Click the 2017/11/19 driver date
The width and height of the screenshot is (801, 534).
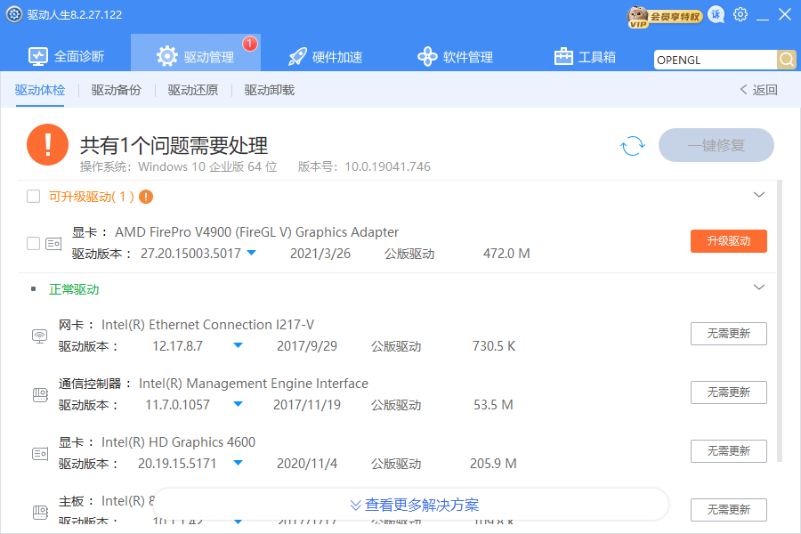click(307, 405)
